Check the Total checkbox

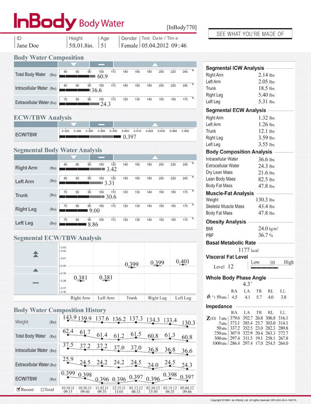tap(44, 389)
